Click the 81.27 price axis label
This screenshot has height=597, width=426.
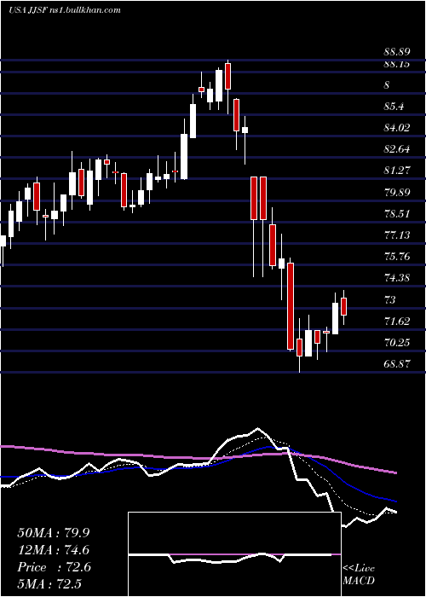point(396,171)
